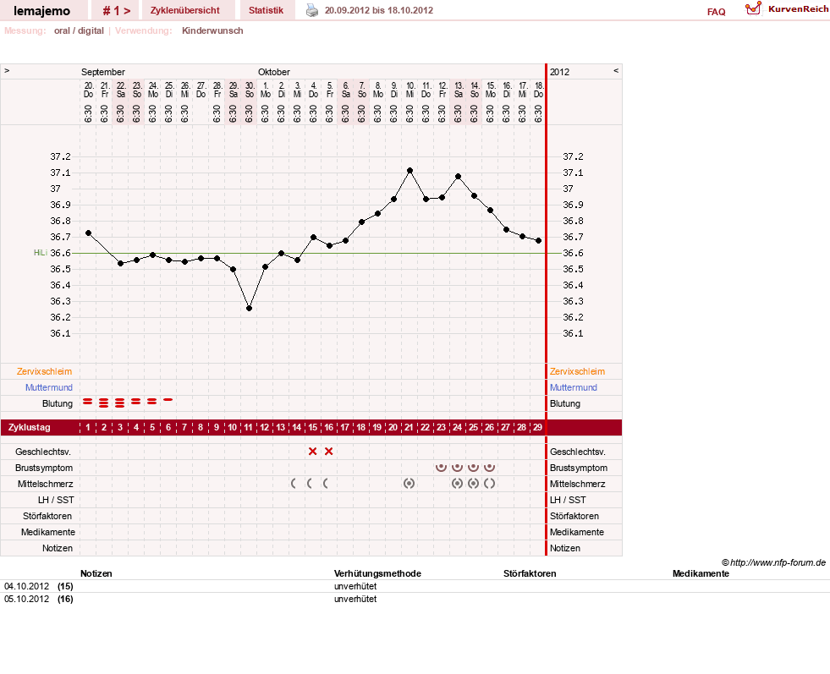Image resolution: width=830 pixels, height=674 pixels.
Task: Click the red X intercourse mark on day 16
Action: click(x=329, y=452)
